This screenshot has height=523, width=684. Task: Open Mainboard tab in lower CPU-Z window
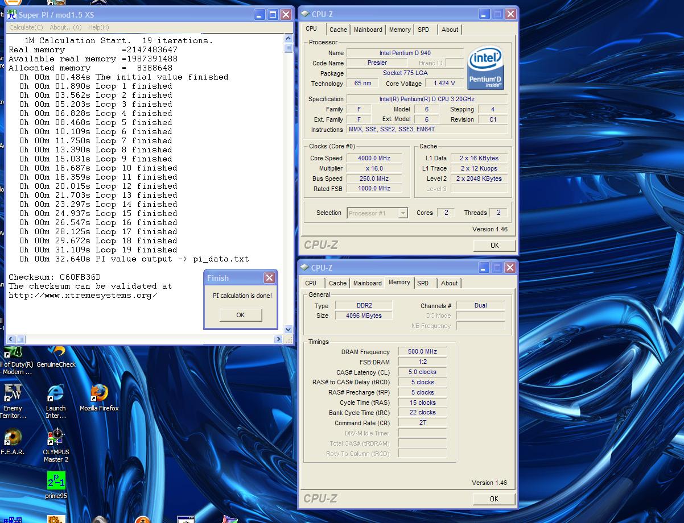pyautogui.click(x=368, y=283)
